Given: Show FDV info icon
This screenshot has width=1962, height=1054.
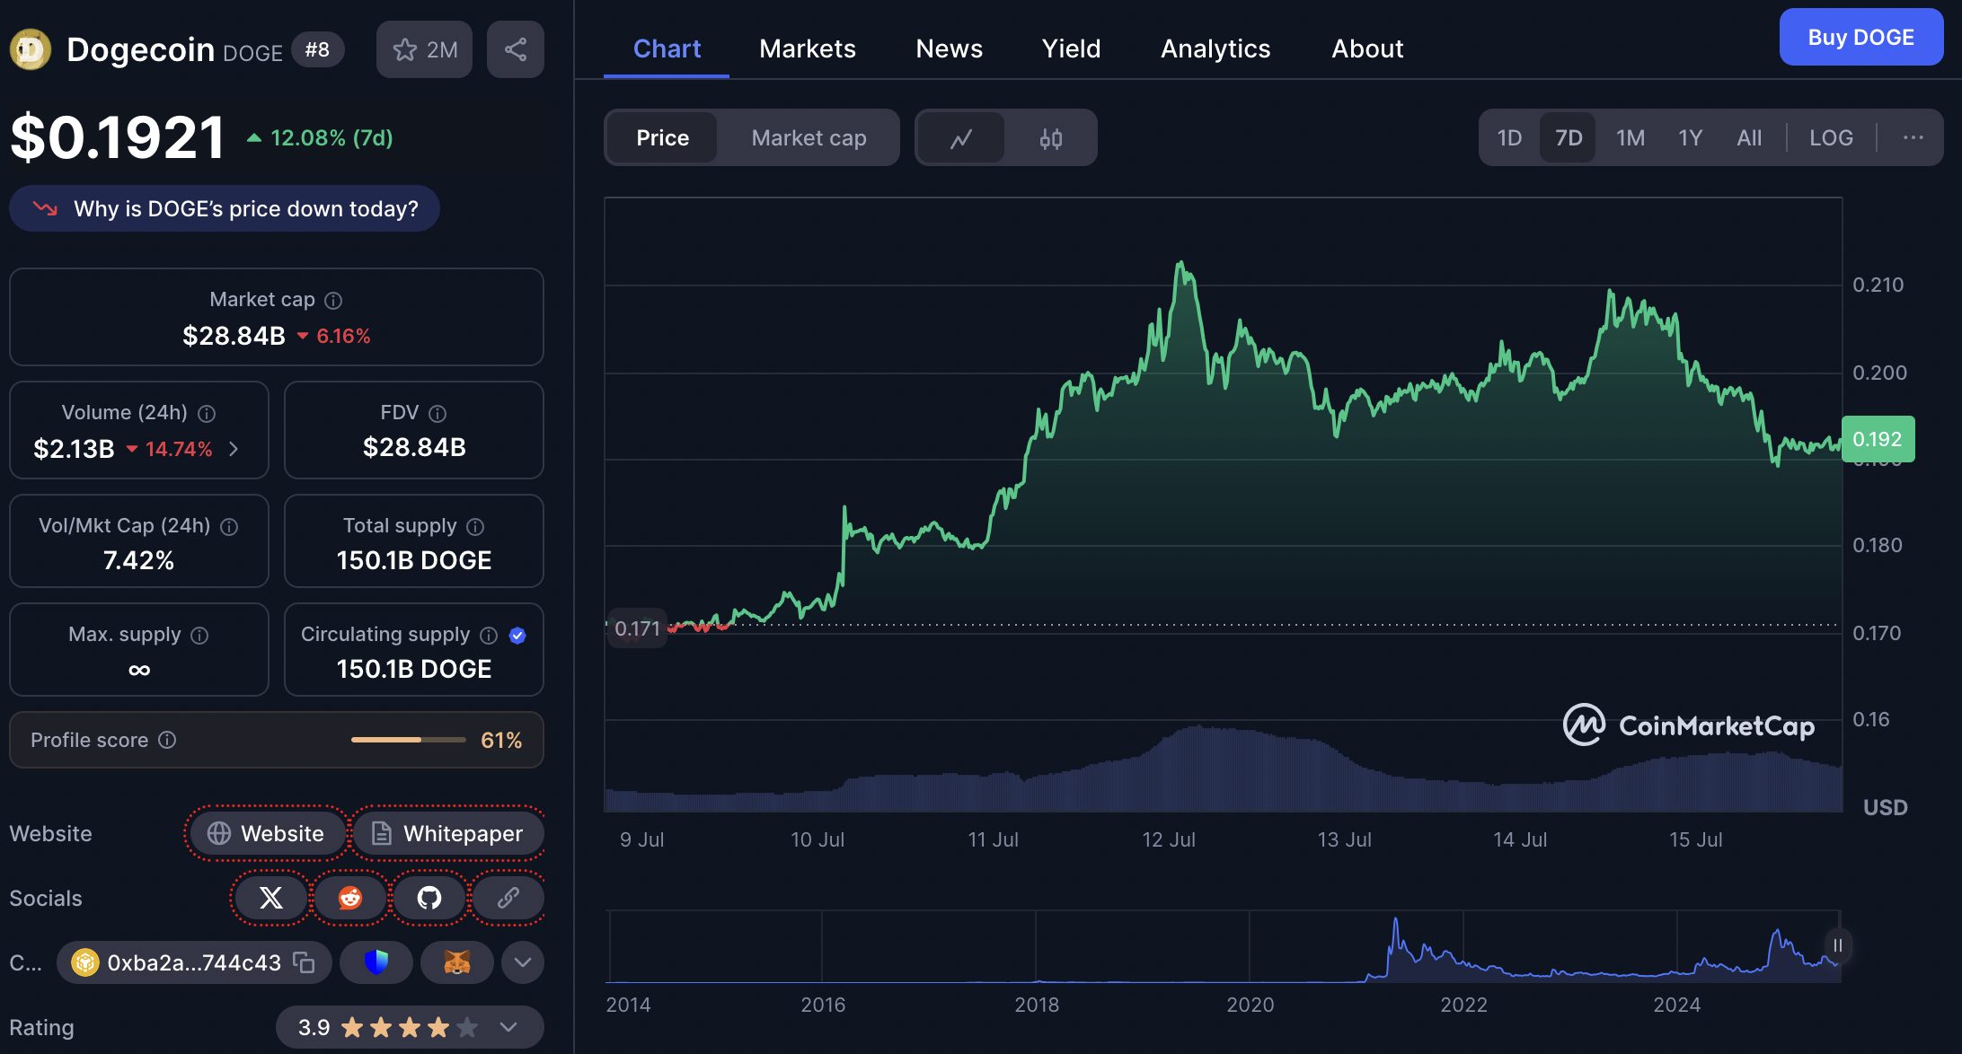Looking at the screenshot, I should [437, 414].
